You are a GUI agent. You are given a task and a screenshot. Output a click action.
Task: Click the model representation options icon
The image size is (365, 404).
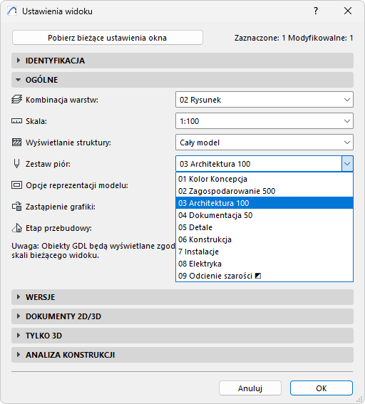click(x=17, y=185)
